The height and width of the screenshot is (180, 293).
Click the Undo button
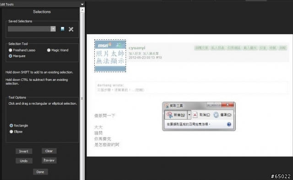(24, 161)
